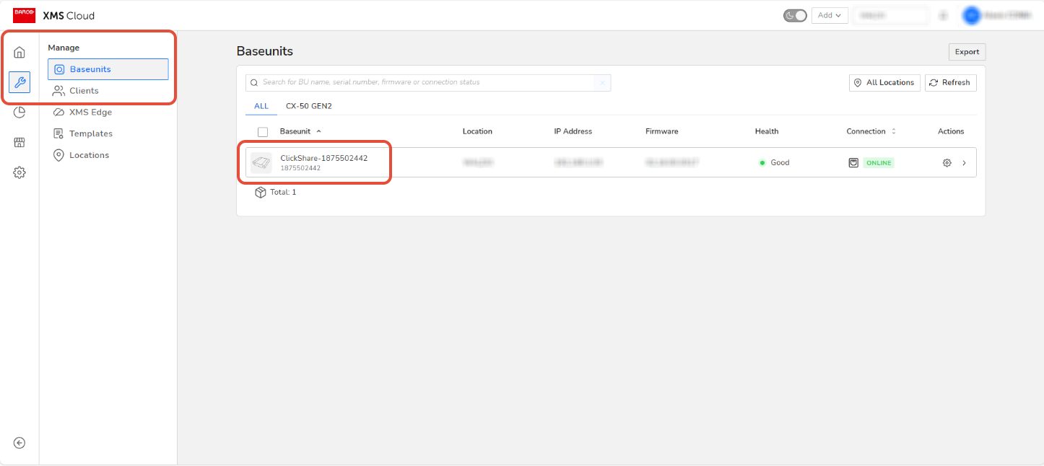Toggle dark mode switch
This screenshot has height=466, width=1044.
click(795, 15)
